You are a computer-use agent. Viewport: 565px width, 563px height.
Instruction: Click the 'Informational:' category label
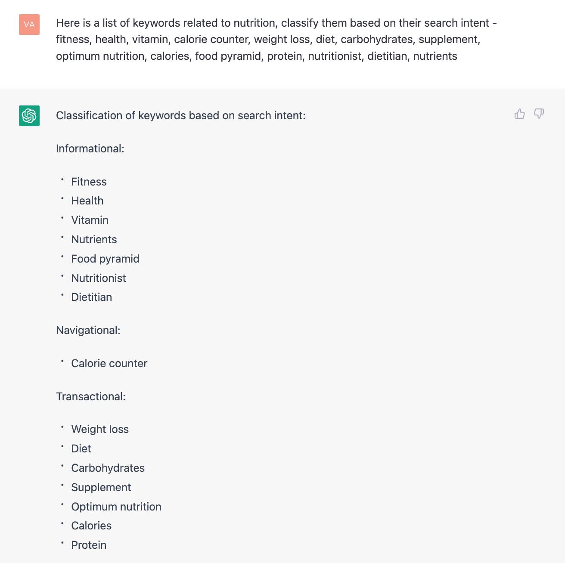pos(90,149)
